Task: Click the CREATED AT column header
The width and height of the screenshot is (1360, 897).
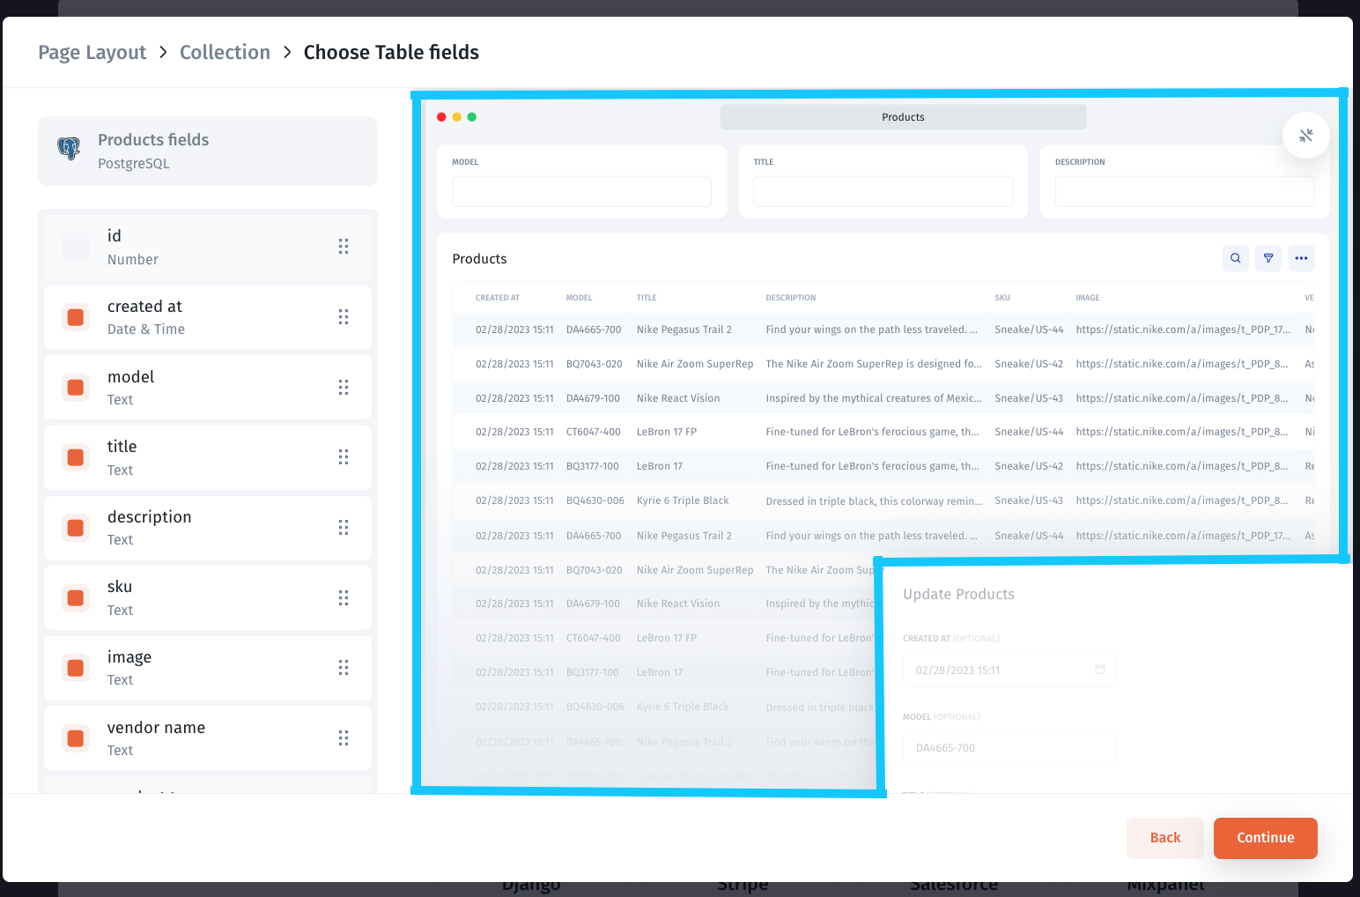Action: [x=498, y=298]
